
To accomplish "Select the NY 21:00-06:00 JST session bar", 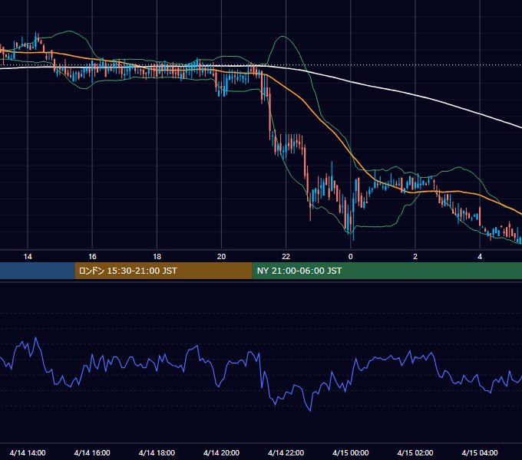I will (x=387, y=271).
